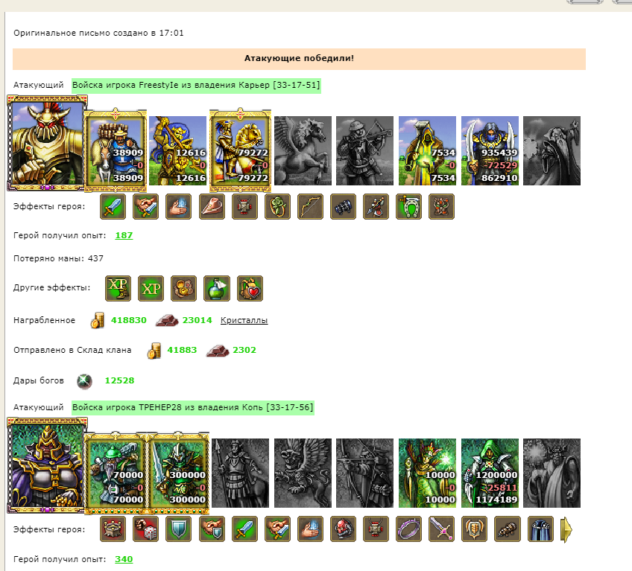Image resolution: width=632 pixels, height=571 pixels.
Task: Expand more hero effects with yellow arrow
Action: 566,529
